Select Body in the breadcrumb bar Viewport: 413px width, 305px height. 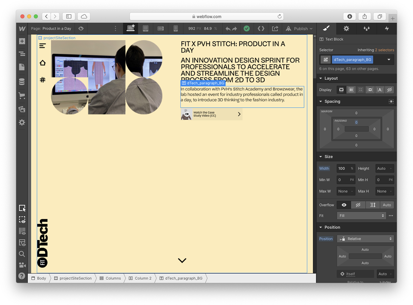(39, 278)
